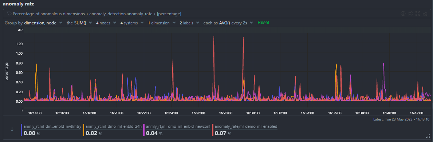Screen dimensions: 433x142
Task: Click the chart type line-graph icon
Action: point(410,13)
